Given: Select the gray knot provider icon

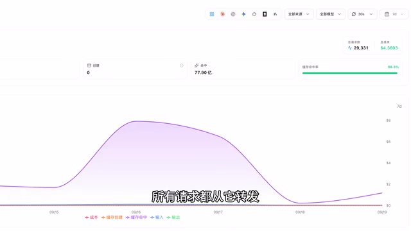Looking at the screenshot, I should 233,14.
